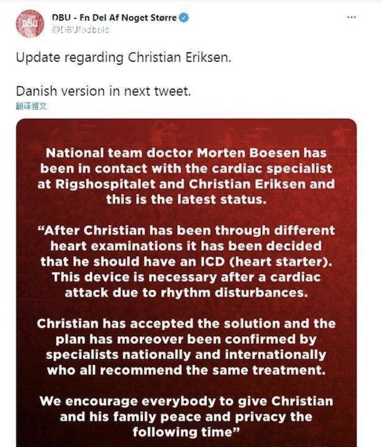Image resolution: width=382 pixels, height=447 pixels.
Task: Click the 'Christian has accepted the solution' paragraph
Action: 186,346
